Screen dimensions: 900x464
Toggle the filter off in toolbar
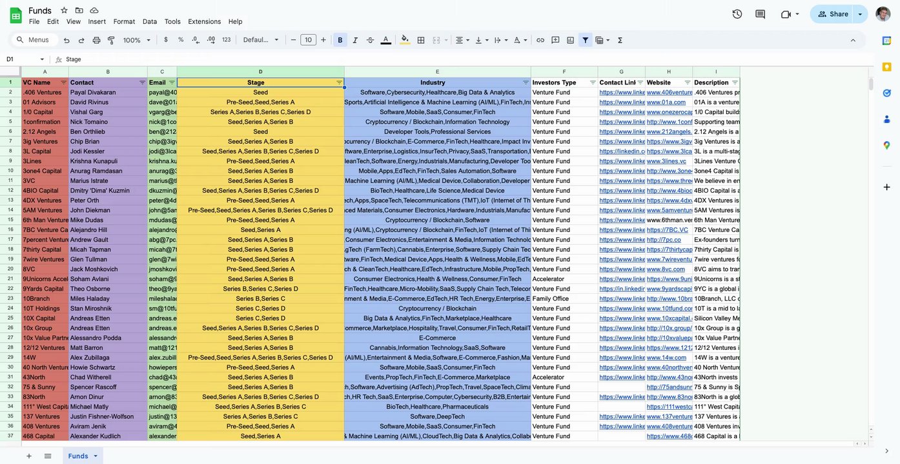pyautogui.click(x=585, y=40)
